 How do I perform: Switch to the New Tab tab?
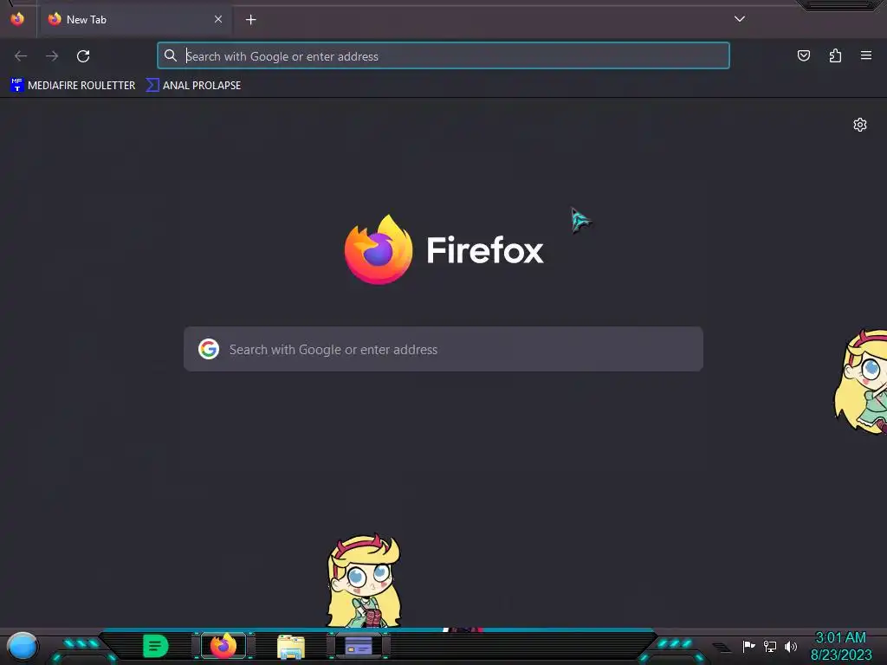tap(134, 20)
